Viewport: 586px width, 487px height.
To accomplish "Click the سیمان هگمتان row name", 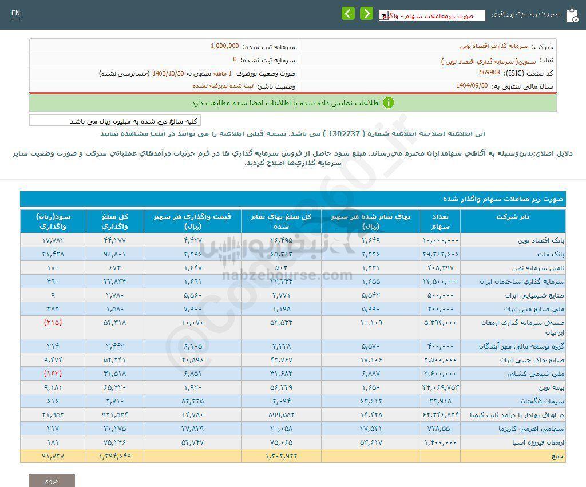I will coord(543,401).
